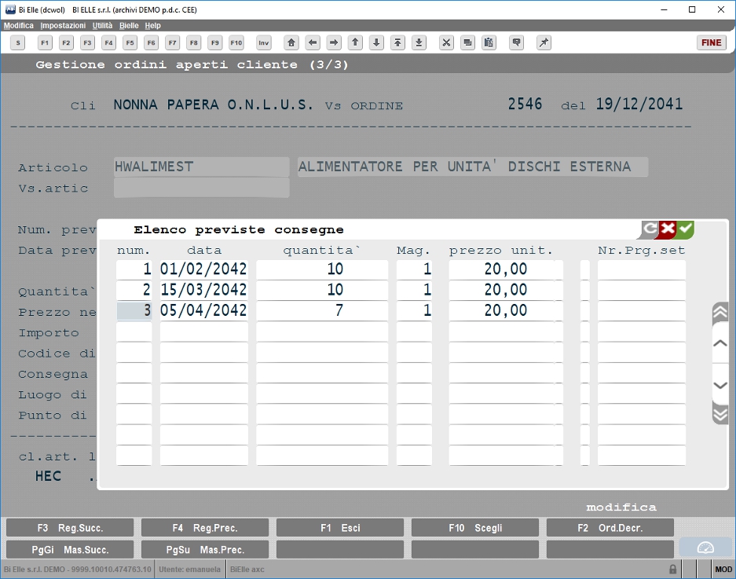Click the S key toolbar button
Screen dimensions: 736x579
click(x=18, y=42)
